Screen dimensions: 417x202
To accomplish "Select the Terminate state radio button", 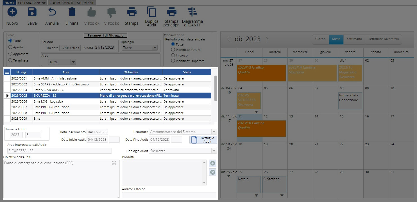I will (11, 60).
